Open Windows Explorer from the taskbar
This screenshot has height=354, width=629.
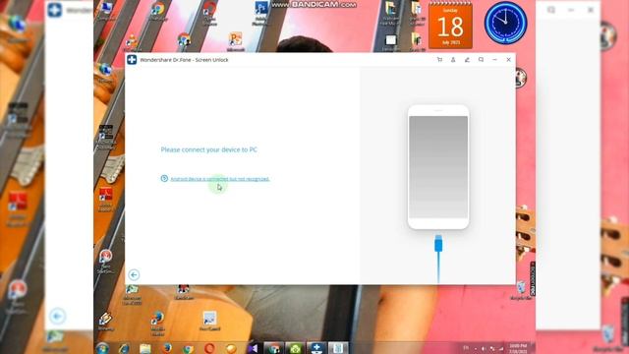pyautogui.click(x=145, y=348)
